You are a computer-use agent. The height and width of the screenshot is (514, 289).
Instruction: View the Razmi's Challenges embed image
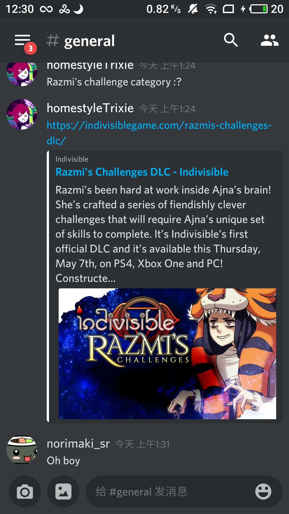[167, 354]
